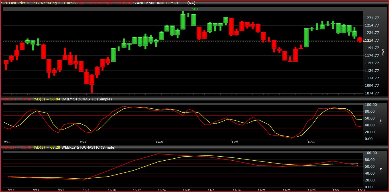Click the 10/3 date on weekly axis

(86, 190)
